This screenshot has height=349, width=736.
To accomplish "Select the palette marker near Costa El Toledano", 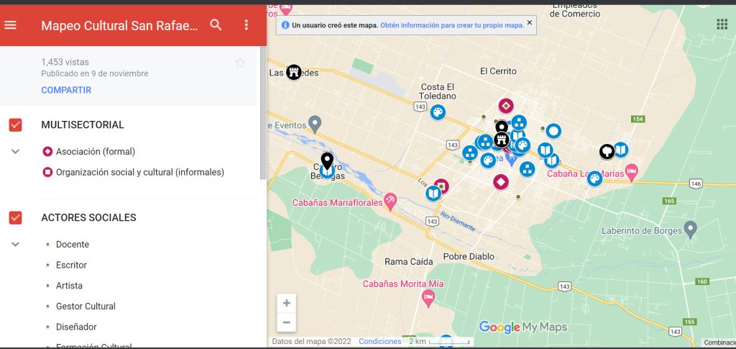I will (x=437, y=112).
